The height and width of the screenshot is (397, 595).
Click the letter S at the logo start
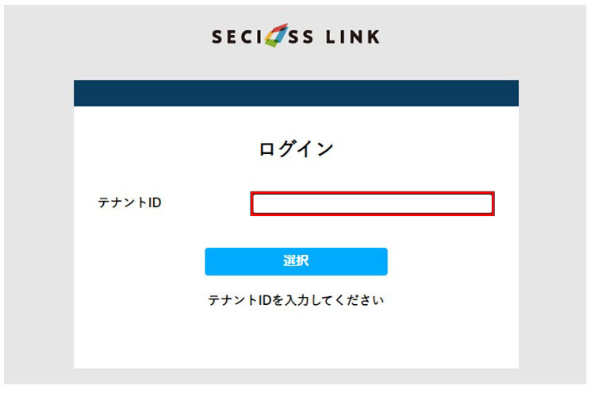click(217, 37)
